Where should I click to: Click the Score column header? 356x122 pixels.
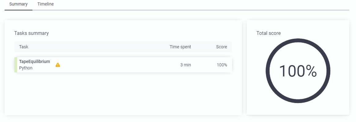point(221,47)
